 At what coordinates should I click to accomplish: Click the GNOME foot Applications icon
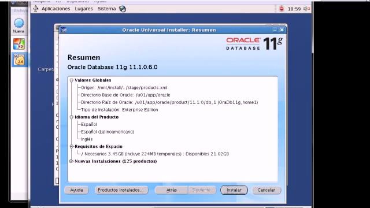coord(36,9)
